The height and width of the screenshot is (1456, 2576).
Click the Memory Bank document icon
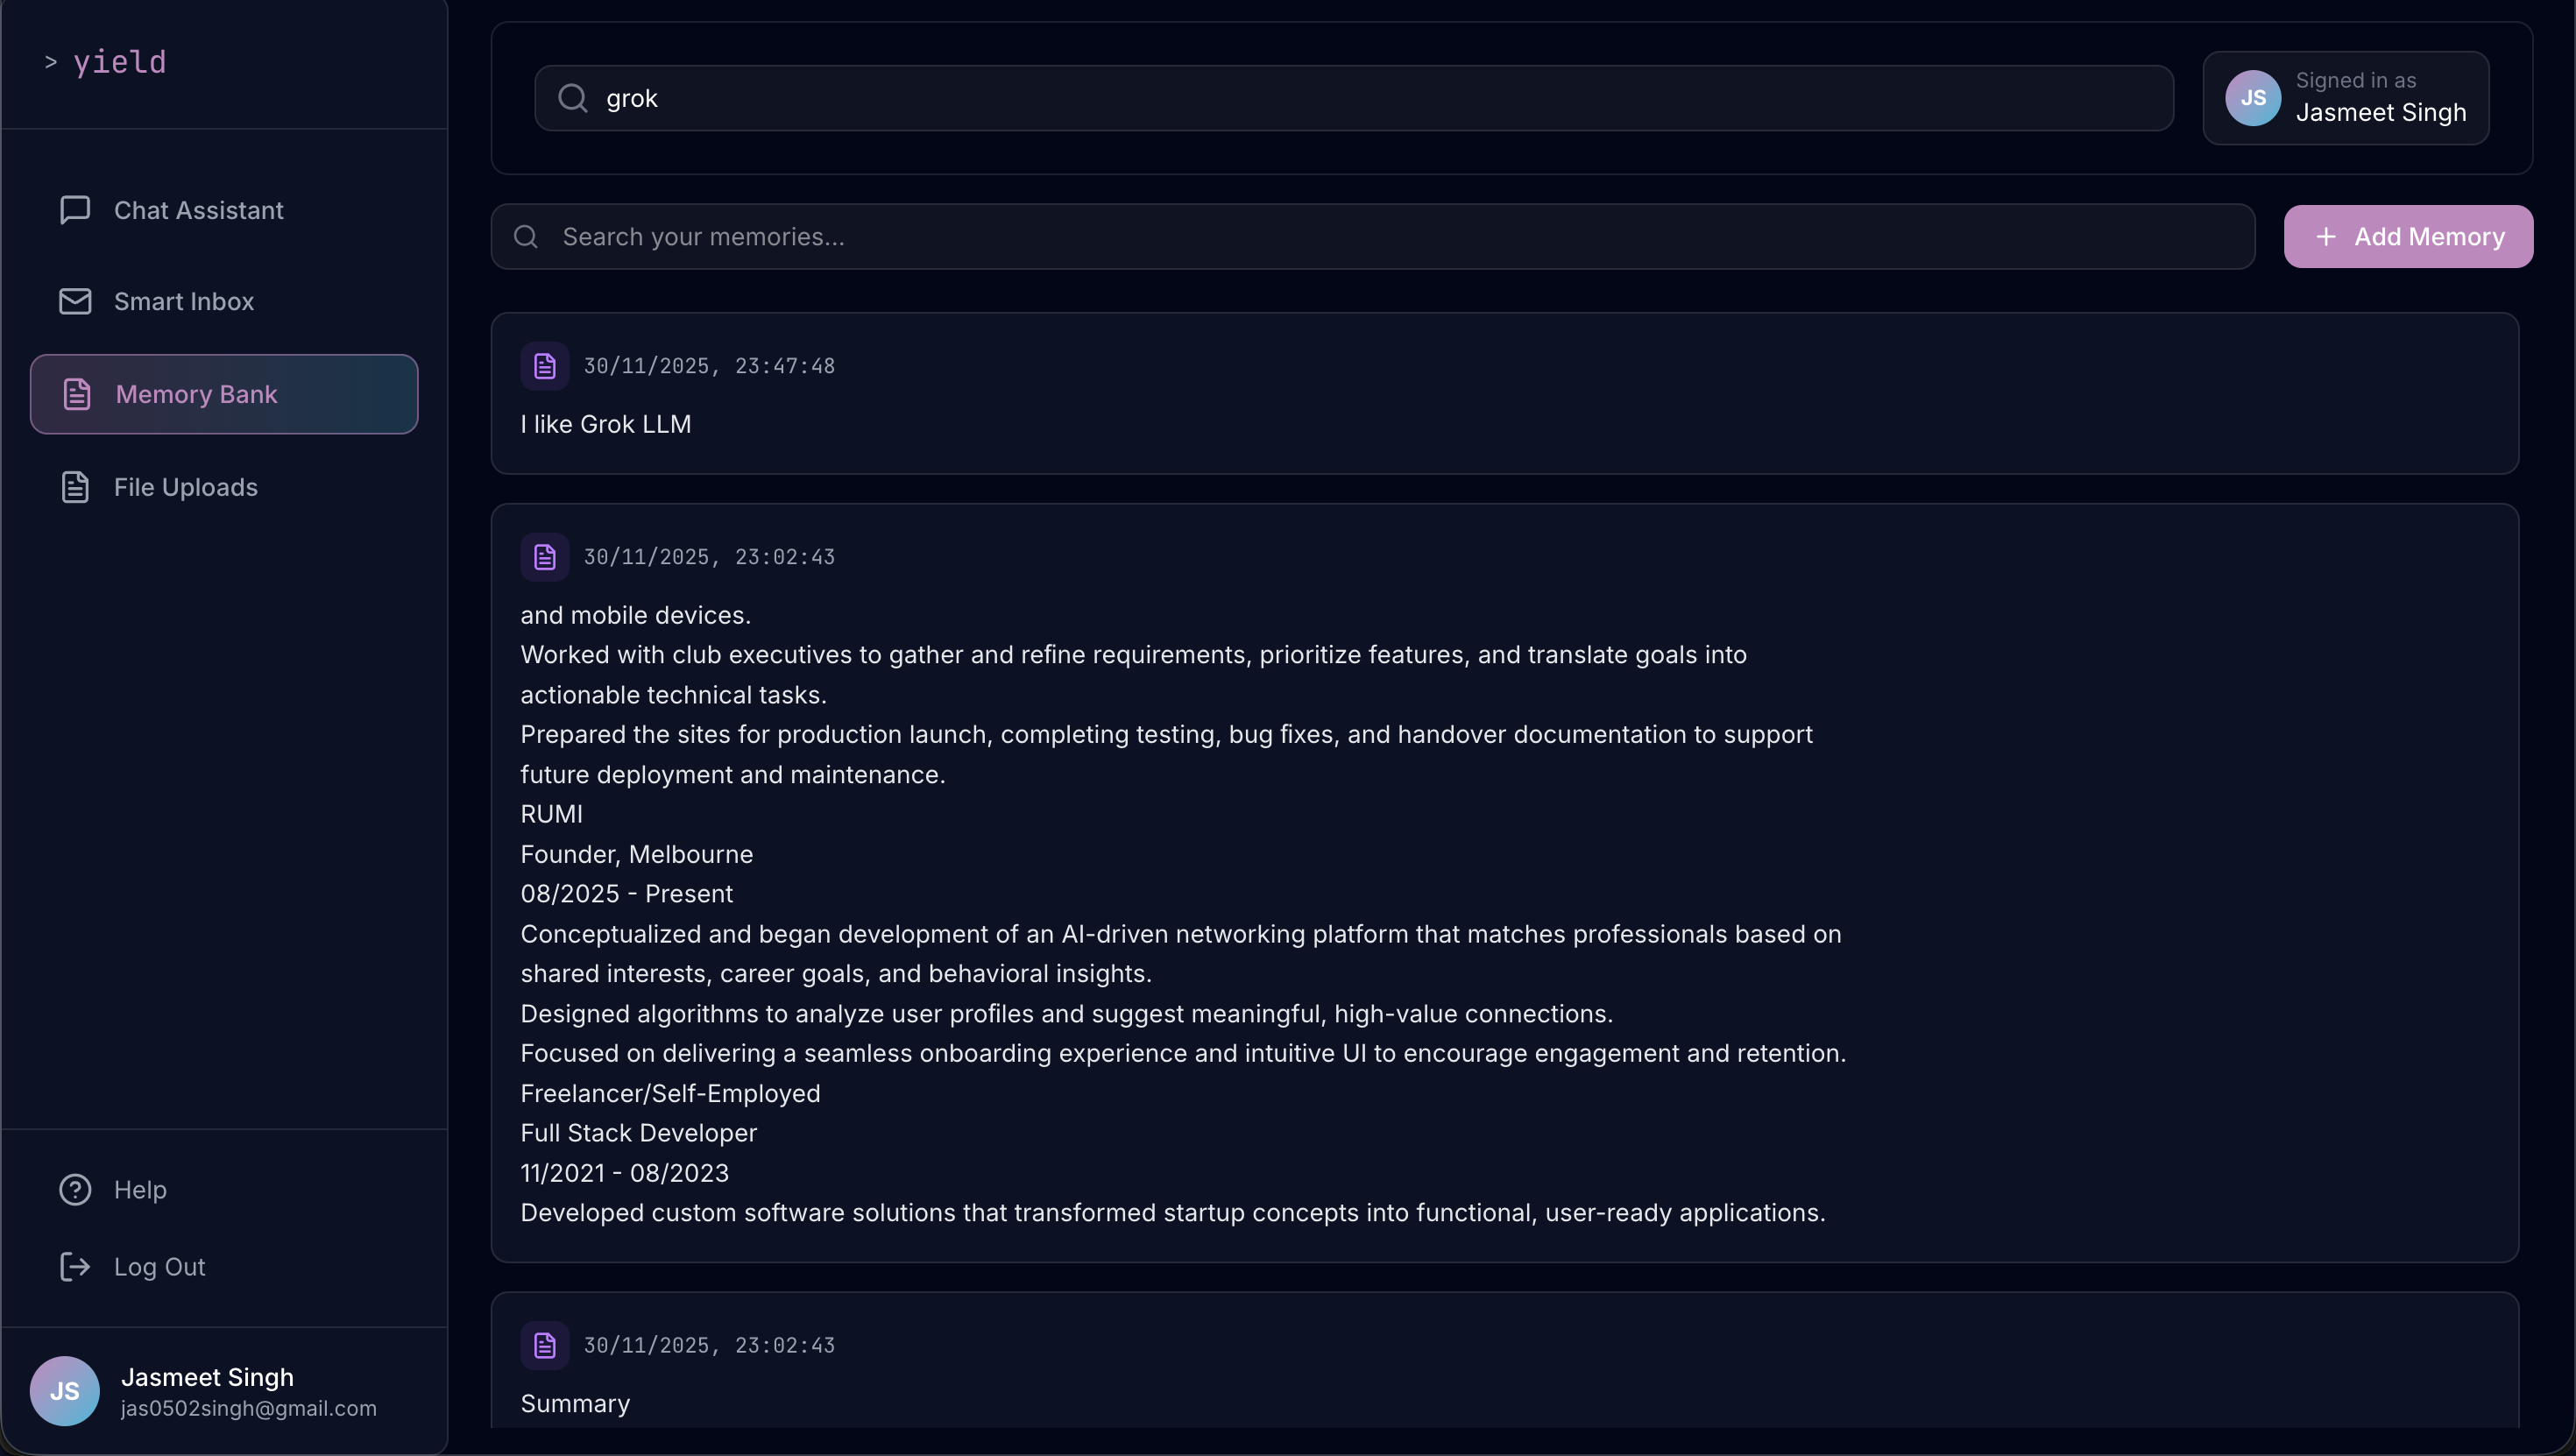pos(77,394)
